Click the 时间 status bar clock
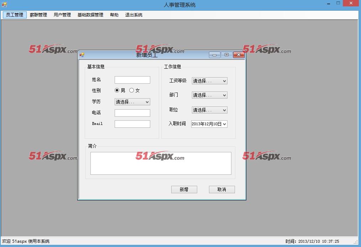This screenshot has width=361, height=247. [312, 241]
